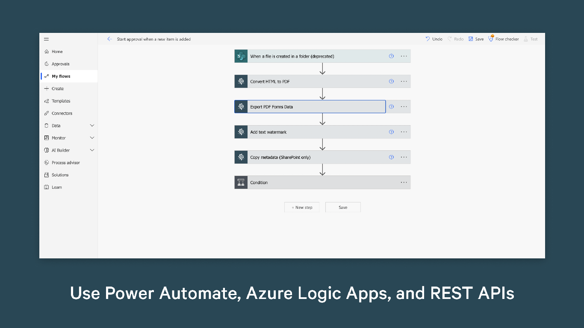Go to My flows
The image size is (584, 328).
[x=61, y=76]
